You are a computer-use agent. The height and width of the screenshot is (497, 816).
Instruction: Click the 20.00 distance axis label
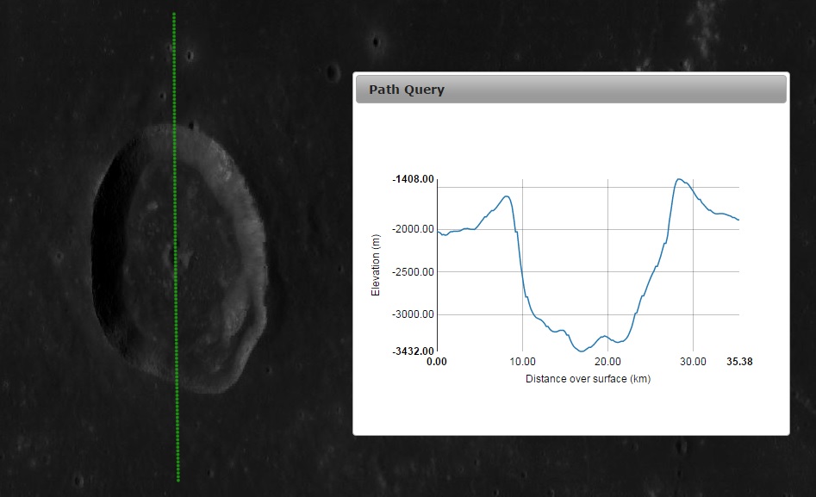[607, 362]
